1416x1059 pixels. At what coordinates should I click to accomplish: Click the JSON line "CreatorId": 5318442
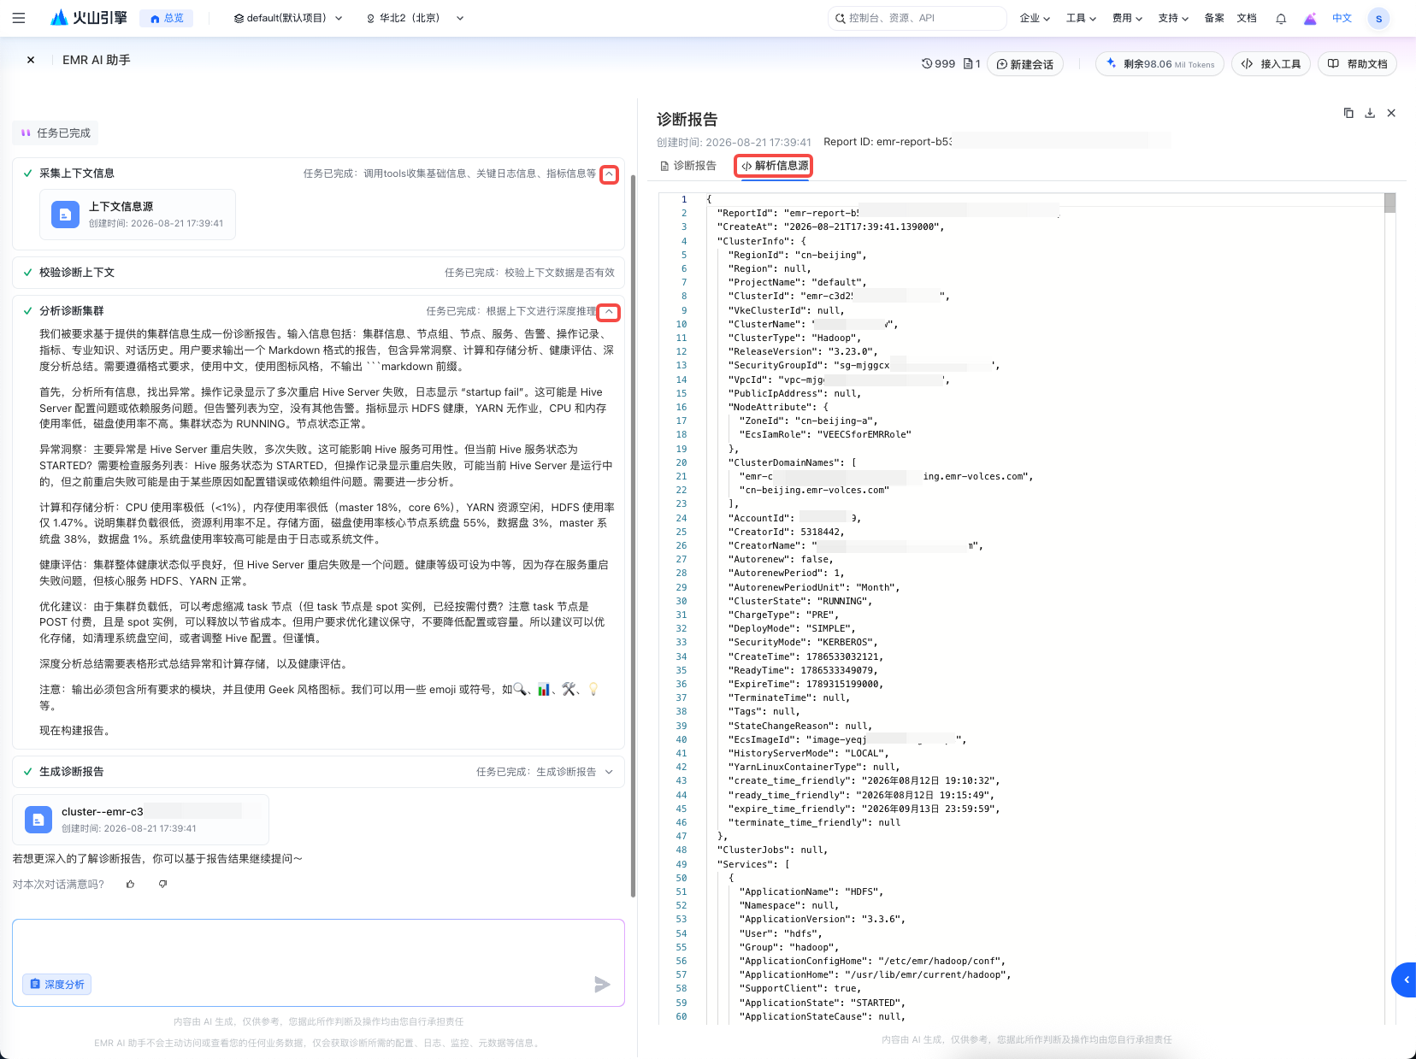click(786, 532)
